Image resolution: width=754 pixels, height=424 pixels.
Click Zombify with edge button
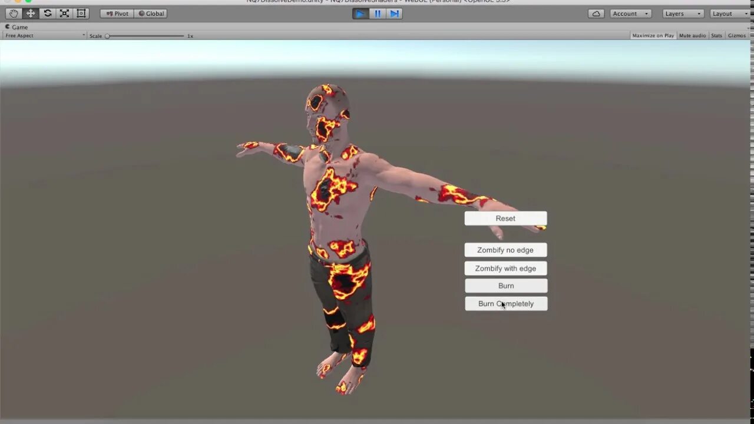(x=505, y=269)
